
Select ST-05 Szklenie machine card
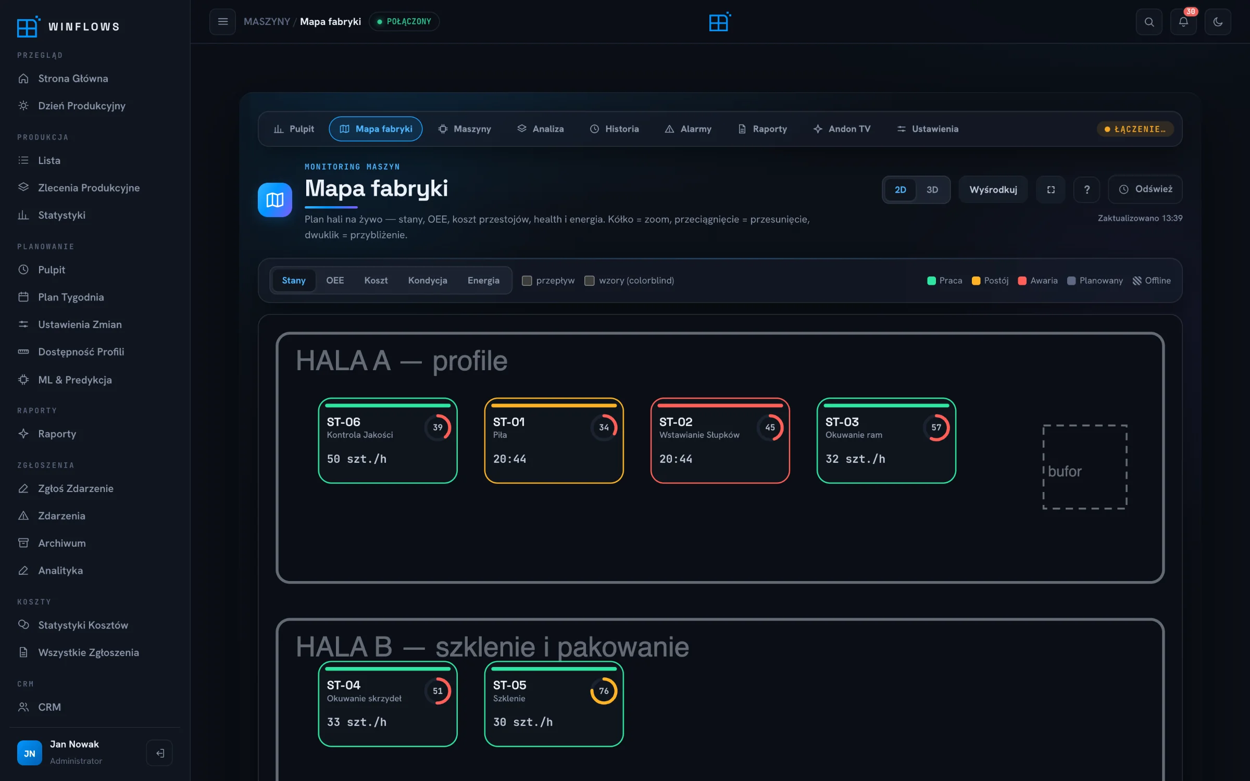(554, 704)
